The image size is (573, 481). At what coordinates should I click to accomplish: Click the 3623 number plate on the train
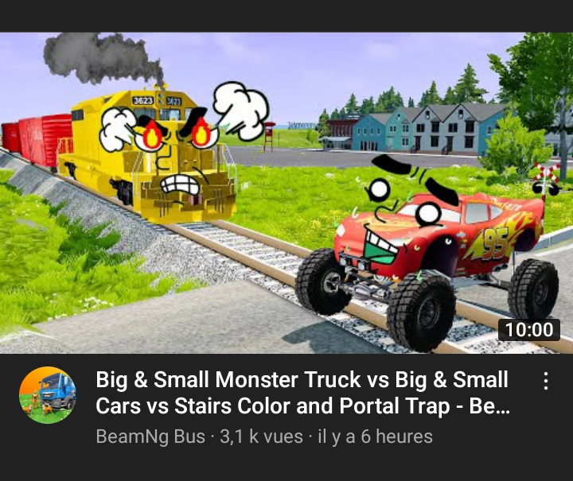[x=143, y=100]
